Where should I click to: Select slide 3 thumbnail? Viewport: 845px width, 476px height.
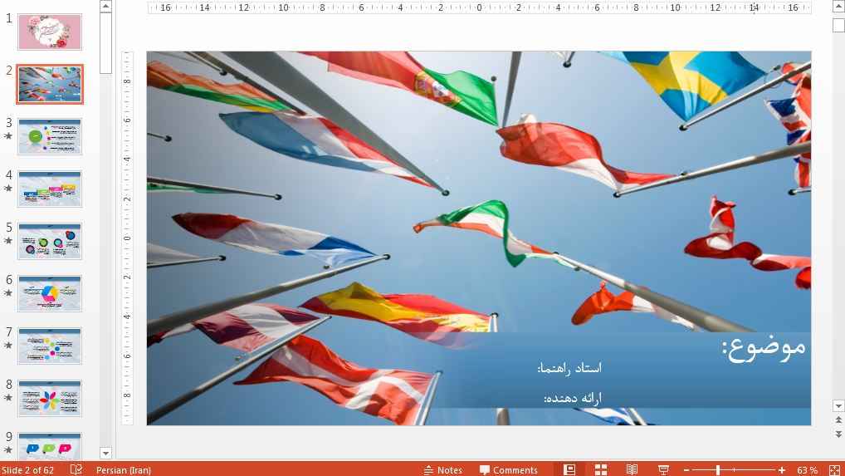point(50,136)
